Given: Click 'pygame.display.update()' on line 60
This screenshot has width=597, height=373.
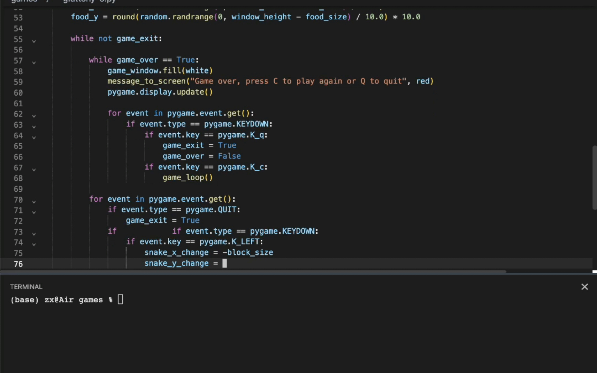Looking at the screenshot, I should pos(160,92).
